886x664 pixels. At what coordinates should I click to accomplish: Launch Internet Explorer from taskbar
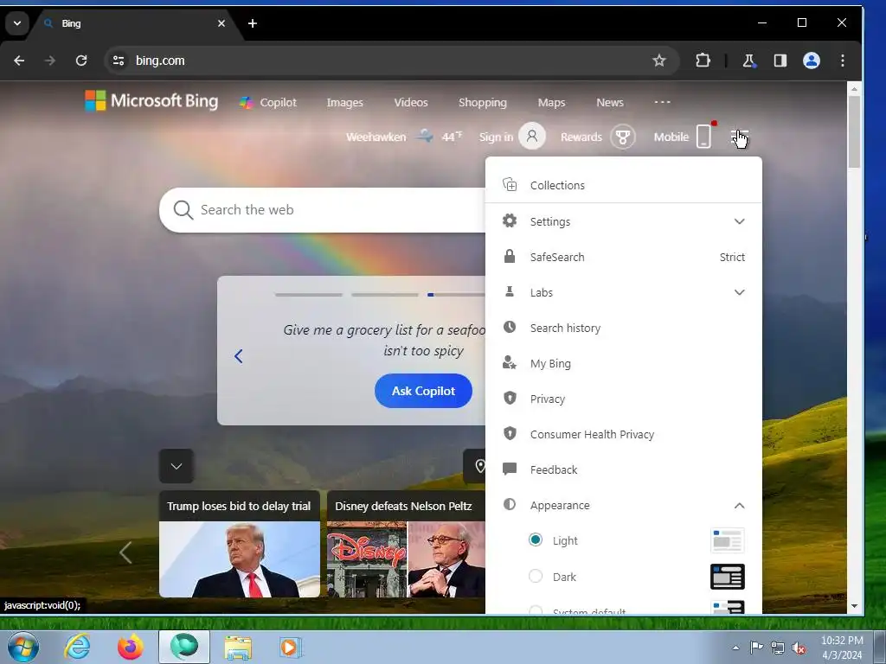(77, 647)
